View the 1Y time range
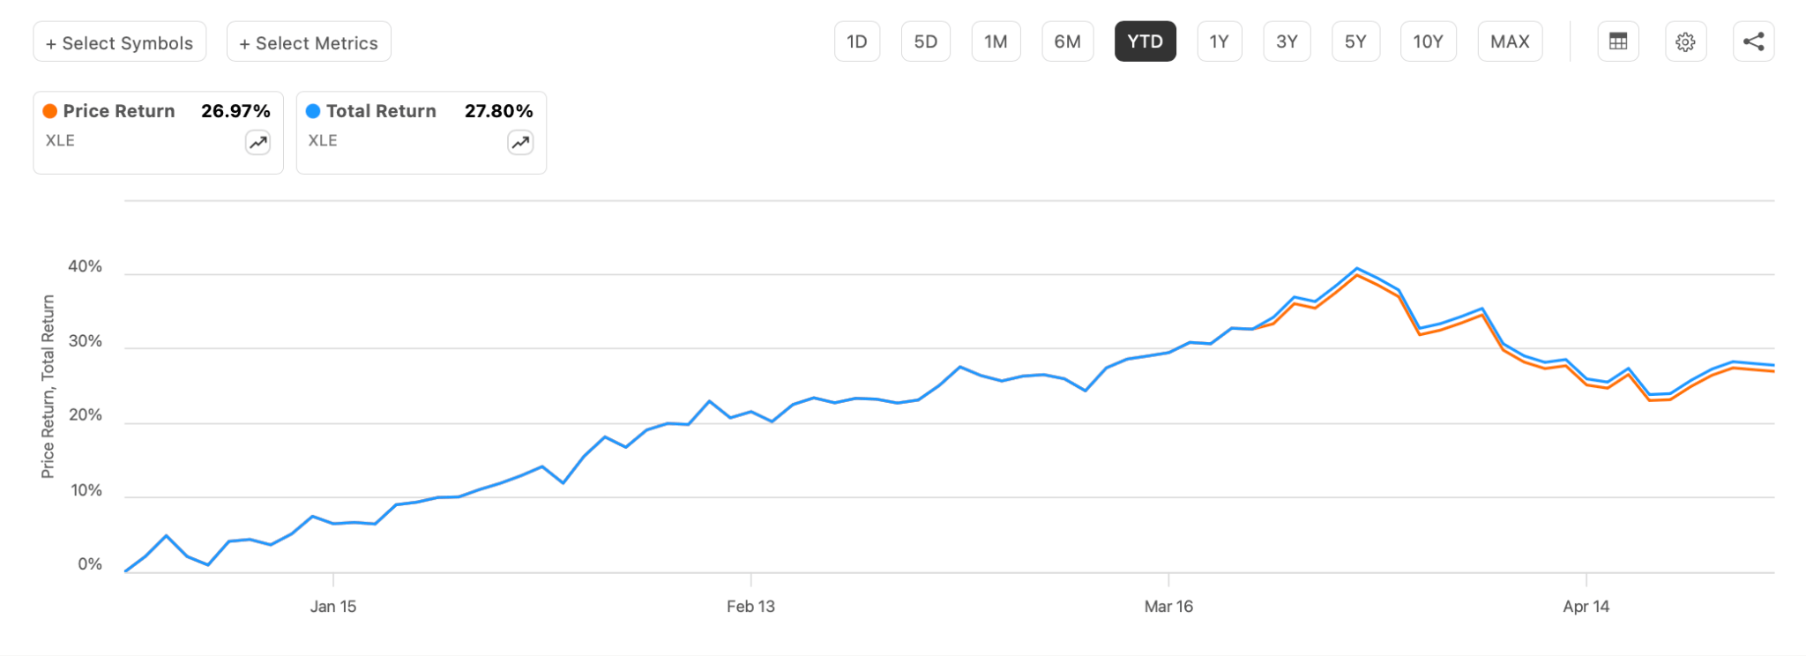 click(1219, 41)
